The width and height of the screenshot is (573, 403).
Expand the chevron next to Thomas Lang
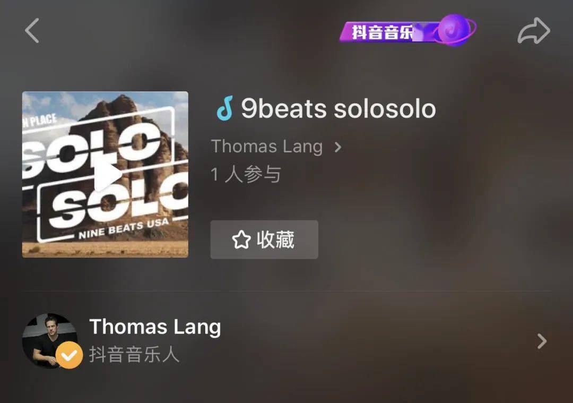click(338, 147)
